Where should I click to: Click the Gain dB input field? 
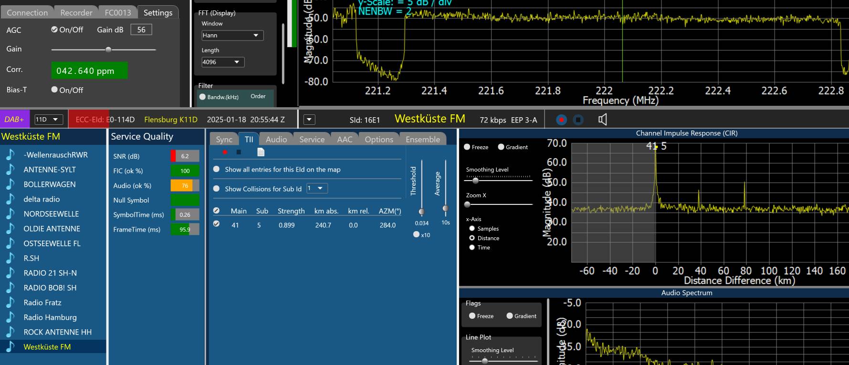[141, 30]
